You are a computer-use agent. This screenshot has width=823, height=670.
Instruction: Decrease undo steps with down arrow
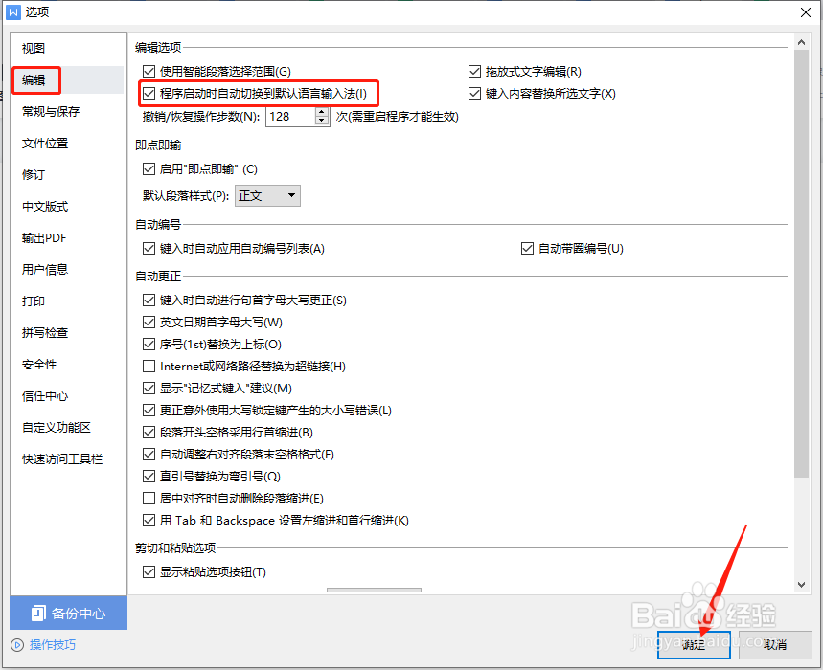pyautogui.click(x=322, y=121)
